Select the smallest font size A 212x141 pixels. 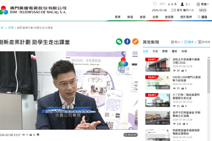[169, 5]
